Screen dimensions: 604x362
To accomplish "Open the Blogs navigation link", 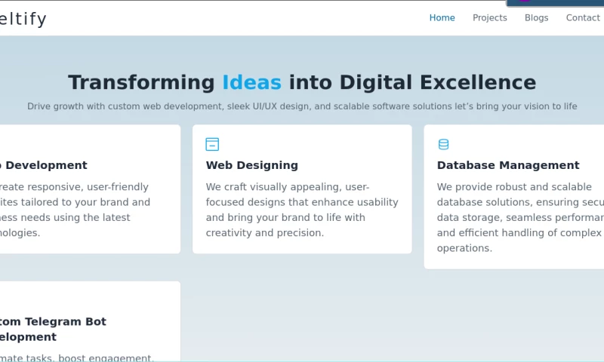I will (536, 18).
